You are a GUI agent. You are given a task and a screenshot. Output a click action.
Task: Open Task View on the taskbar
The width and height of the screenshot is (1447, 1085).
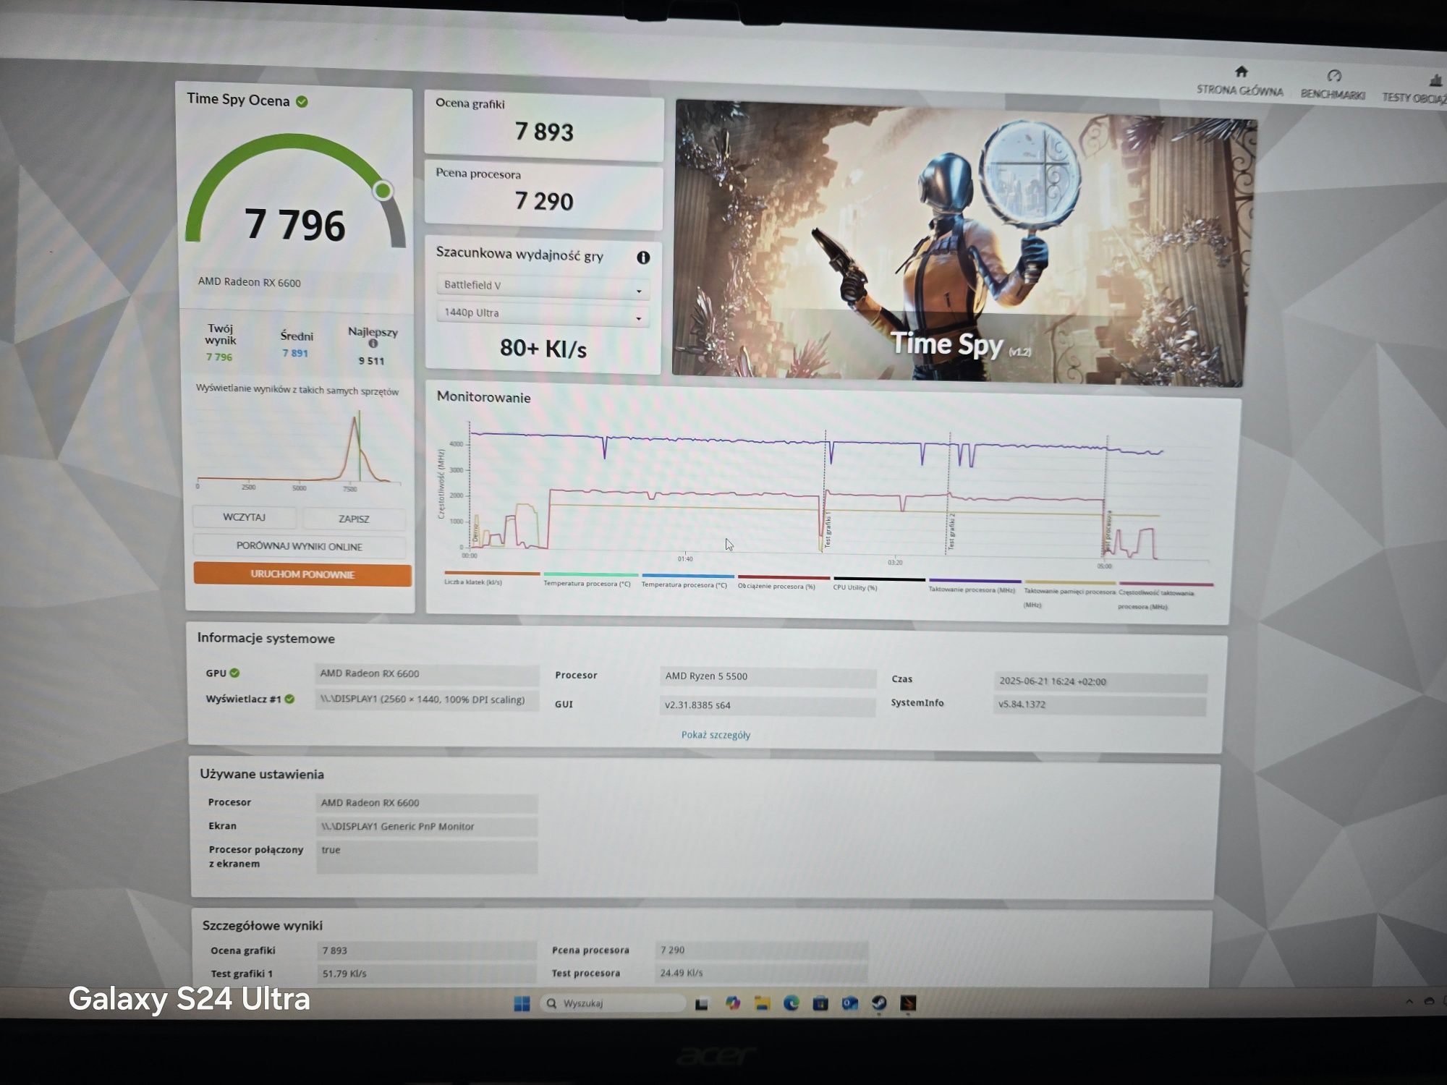[x=701, y=1003]
